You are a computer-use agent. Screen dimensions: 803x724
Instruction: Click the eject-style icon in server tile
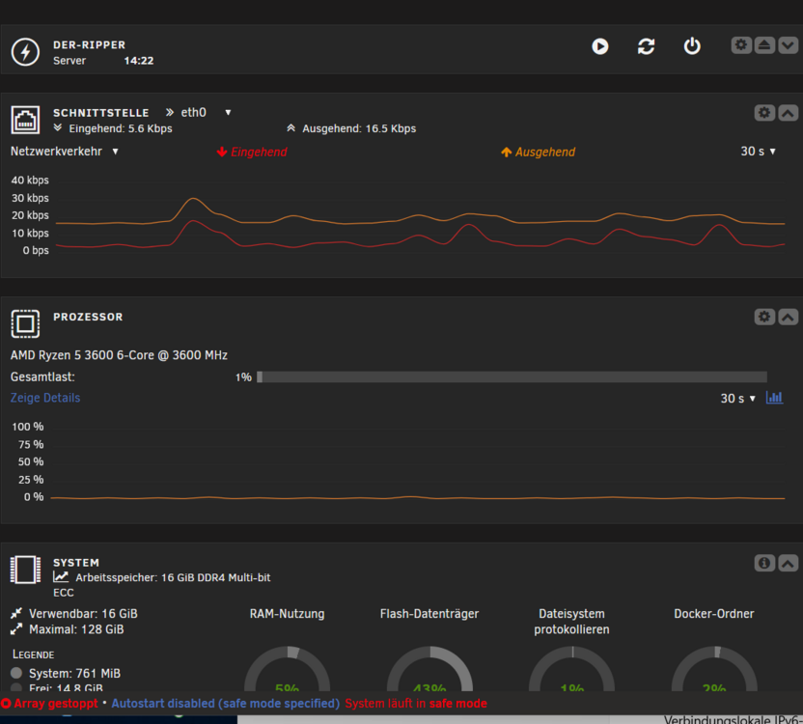764,45
